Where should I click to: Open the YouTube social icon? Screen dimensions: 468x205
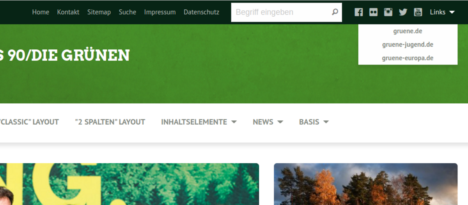point(418,12)
